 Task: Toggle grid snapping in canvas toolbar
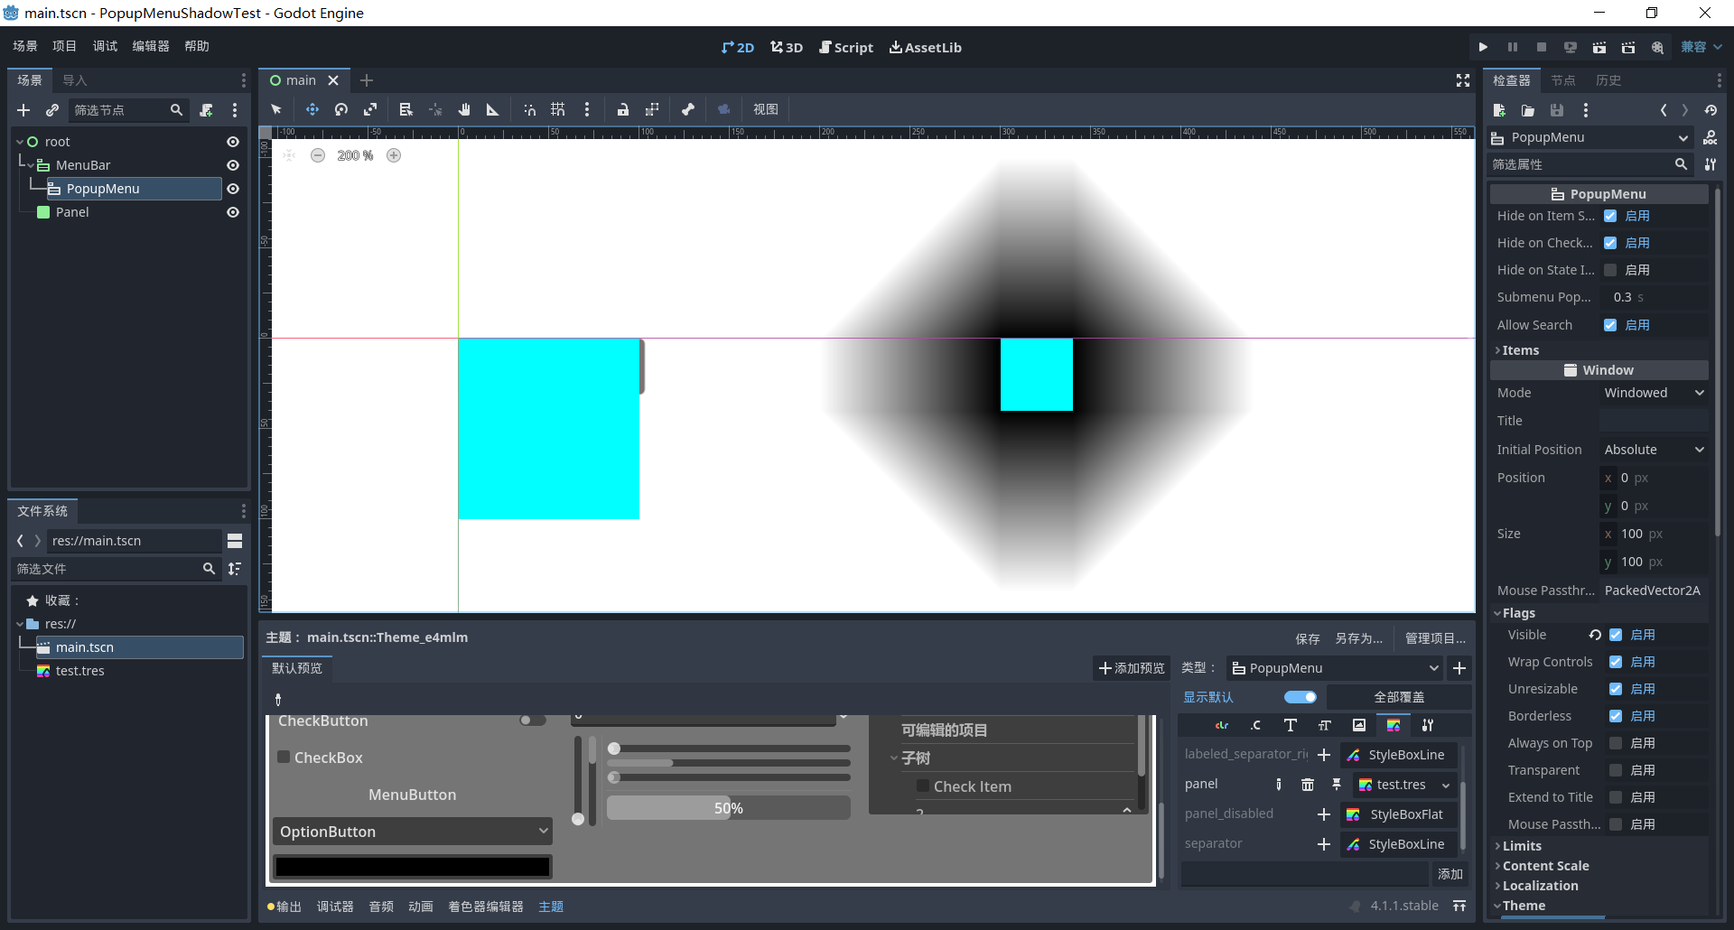coord(557,109)
